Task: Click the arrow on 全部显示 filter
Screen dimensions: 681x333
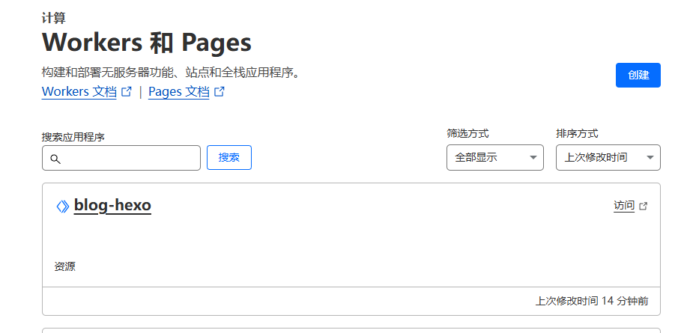Action: (x=533, y=158)
